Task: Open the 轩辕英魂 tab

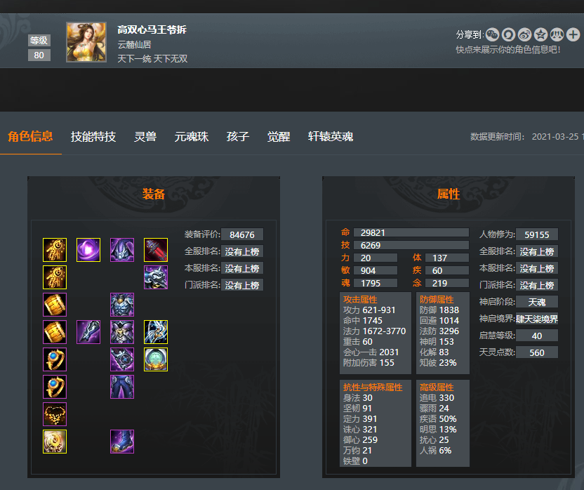Action: point(331,136)
